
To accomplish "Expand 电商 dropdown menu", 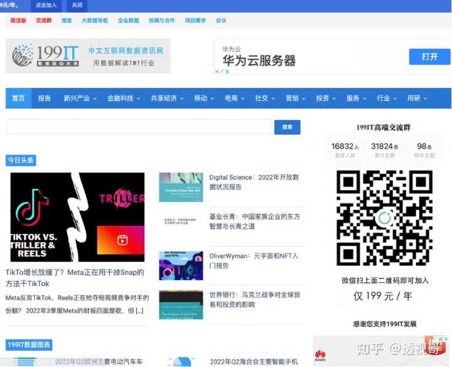I will 234,98.
